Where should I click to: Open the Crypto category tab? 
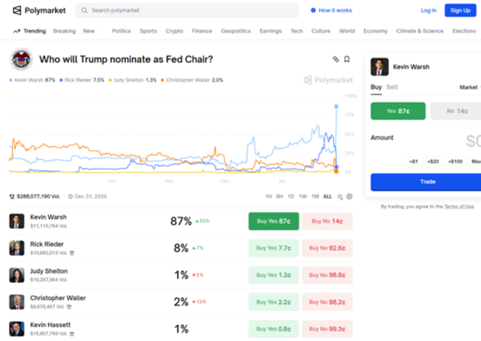(174, 31)
